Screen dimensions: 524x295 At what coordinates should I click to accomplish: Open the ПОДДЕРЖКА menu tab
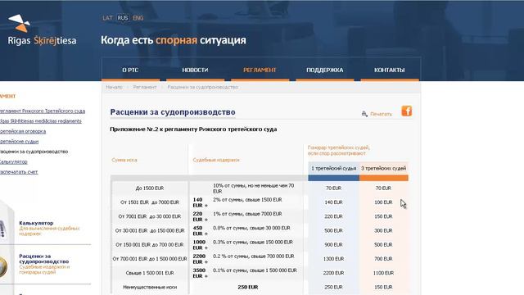(x=324, y=70)
